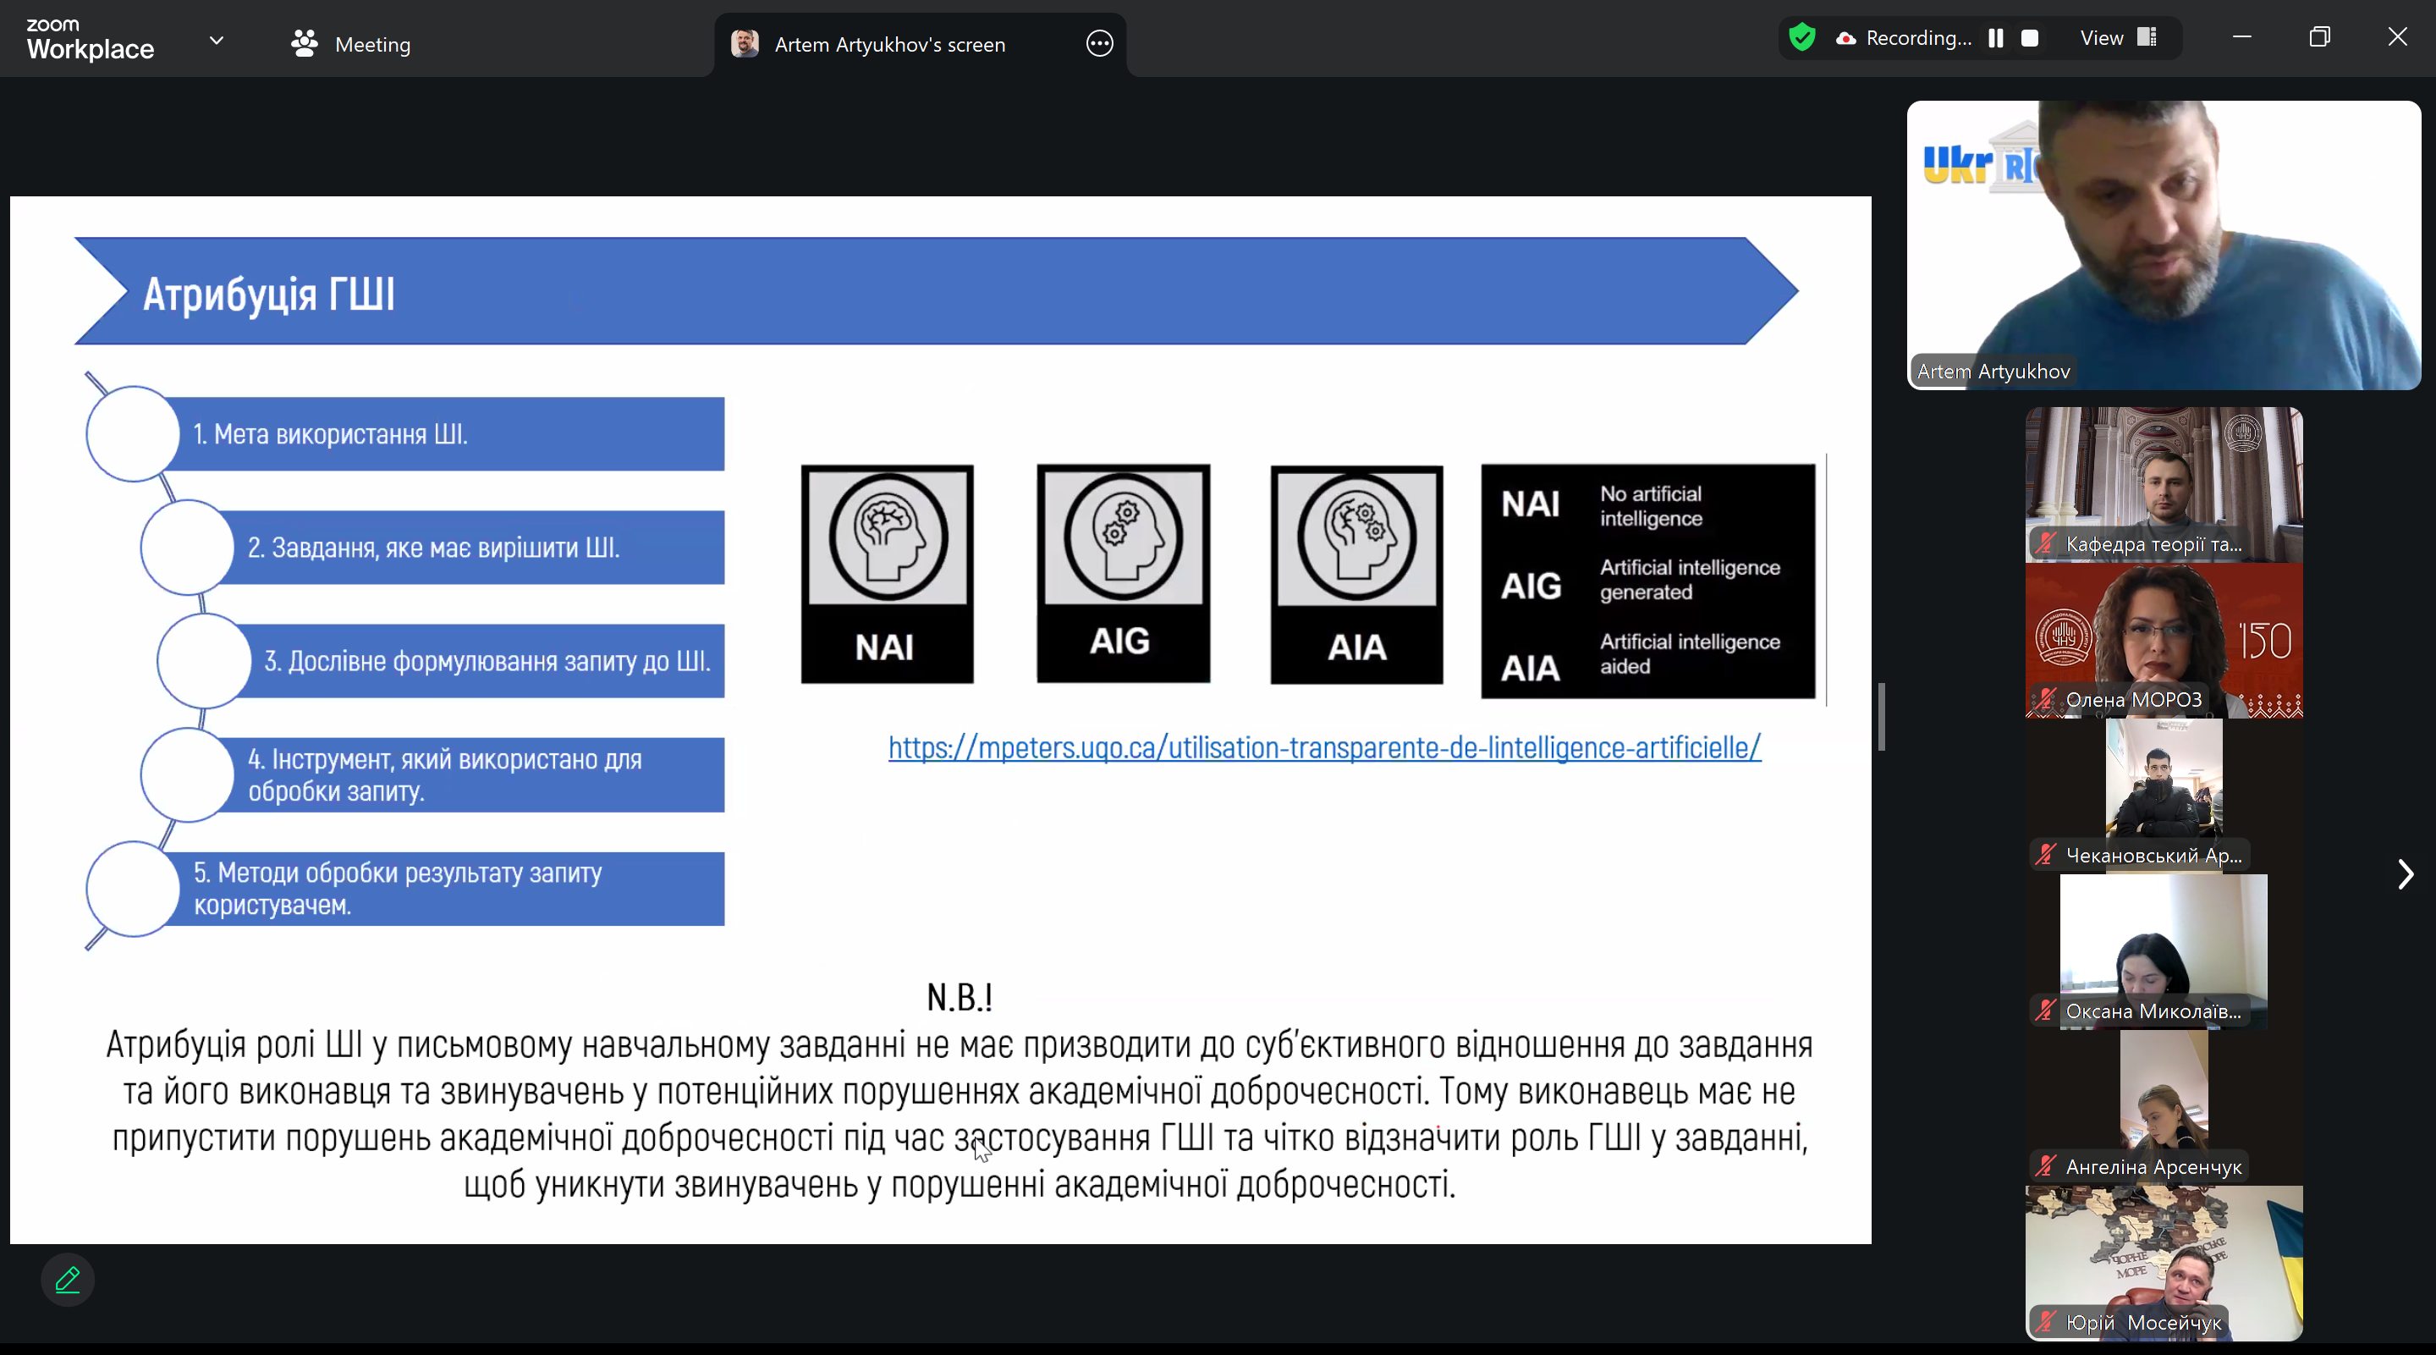
Task: Select Оксана Миколаїв video thumbnail
Action: [2164, 951]
